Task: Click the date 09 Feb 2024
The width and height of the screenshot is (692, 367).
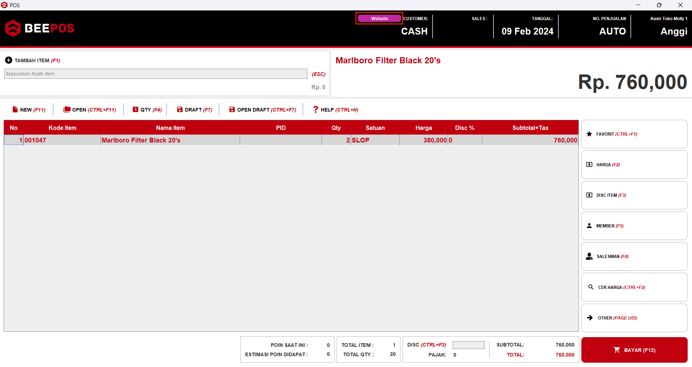Action: click(528, 31)
